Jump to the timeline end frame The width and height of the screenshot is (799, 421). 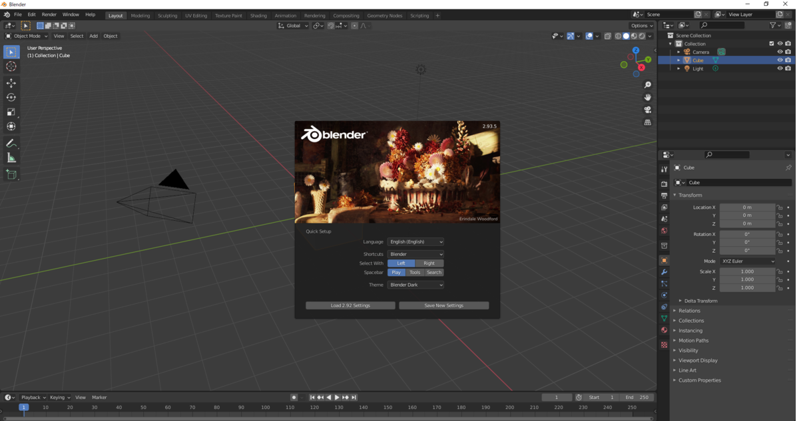click(354, 397)
